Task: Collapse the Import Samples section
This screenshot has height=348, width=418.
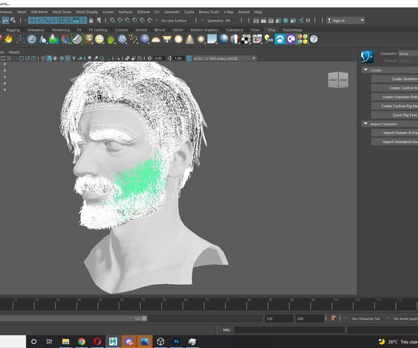Action: coord(366,124)
